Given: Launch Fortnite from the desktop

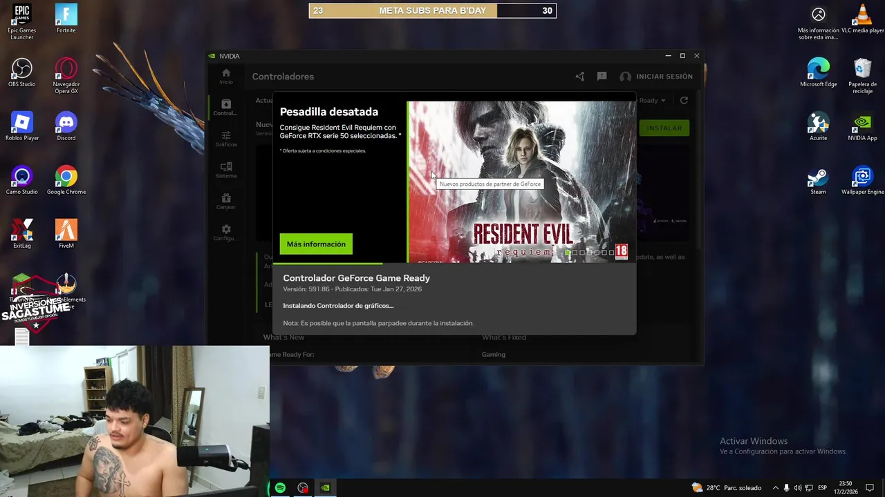Looking at the screenshot, I should click(66, 19).
